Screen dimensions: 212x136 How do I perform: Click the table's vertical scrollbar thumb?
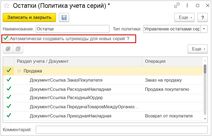(205, 69)
